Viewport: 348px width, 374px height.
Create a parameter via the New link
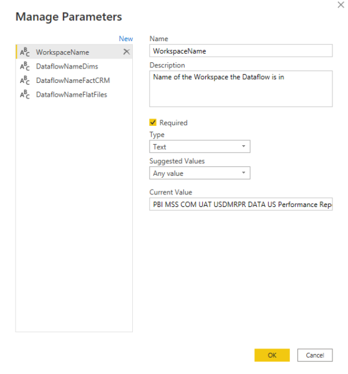pos(126,39)
